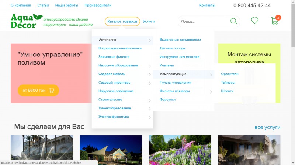295x165 pixels.
Task: Expand Насосное оборудование chevron
Action: point(150,66)
